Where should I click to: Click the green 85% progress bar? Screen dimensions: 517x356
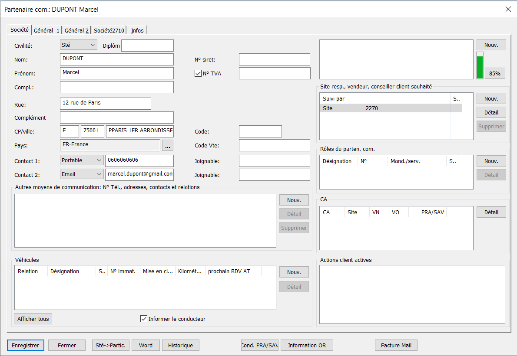coord(480,66)
